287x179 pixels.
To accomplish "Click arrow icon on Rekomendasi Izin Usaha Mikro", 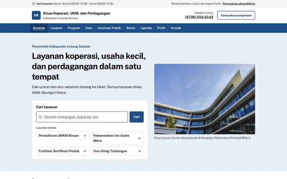I will 139,138.
